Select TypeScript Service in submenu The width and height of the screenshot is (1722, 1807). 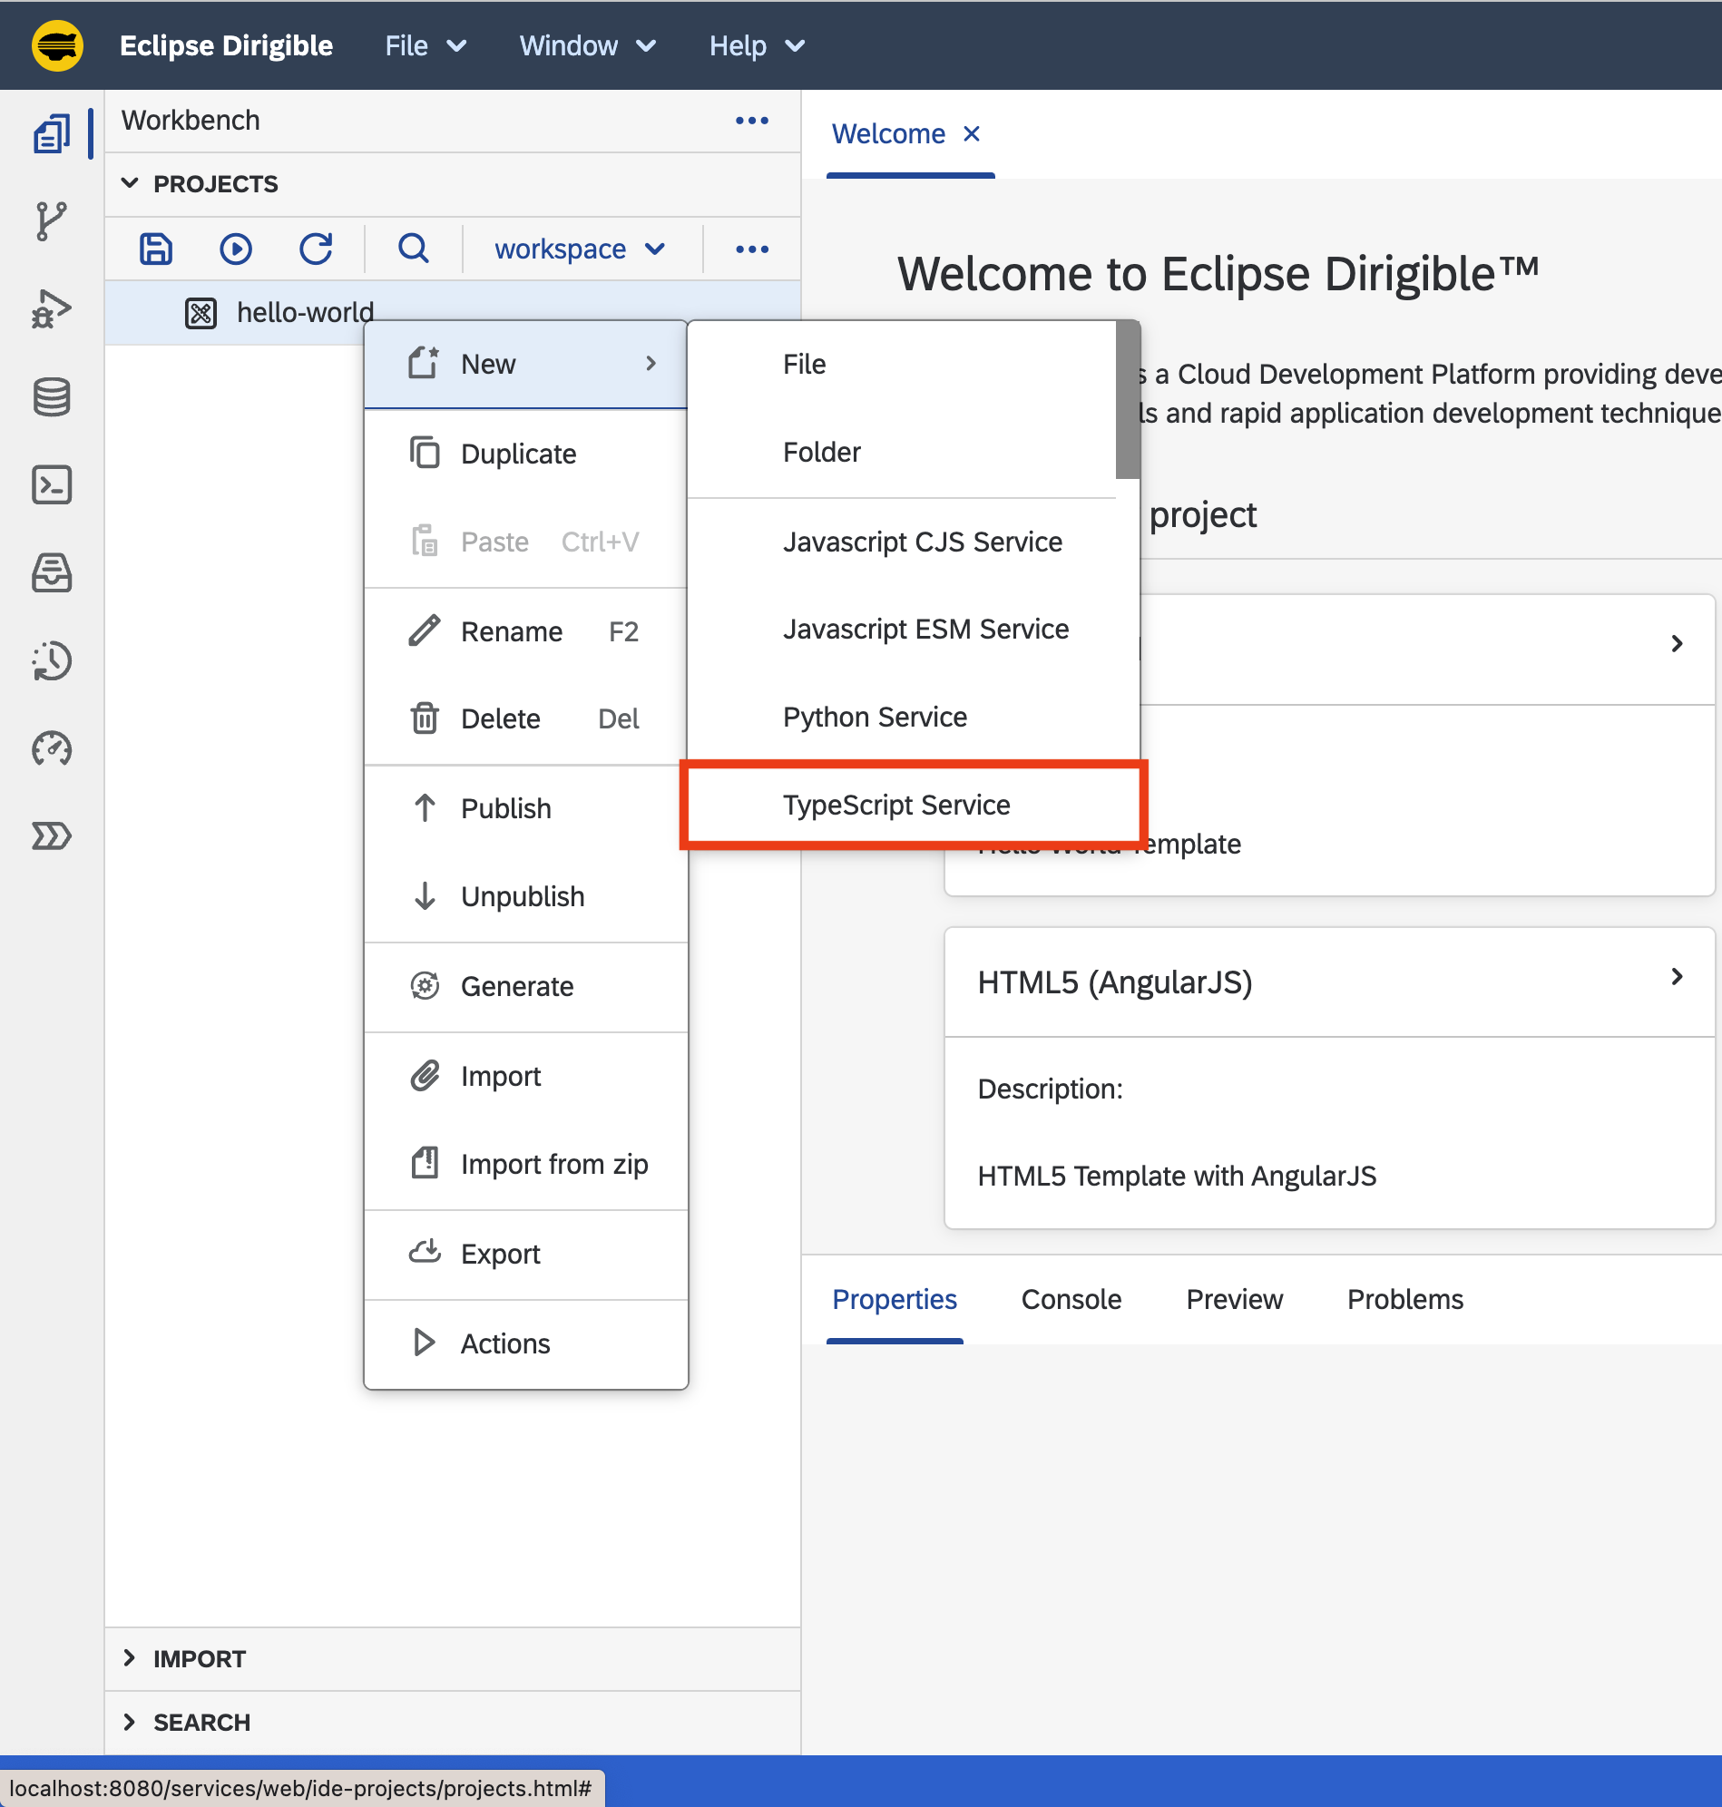tap(914, 805)
